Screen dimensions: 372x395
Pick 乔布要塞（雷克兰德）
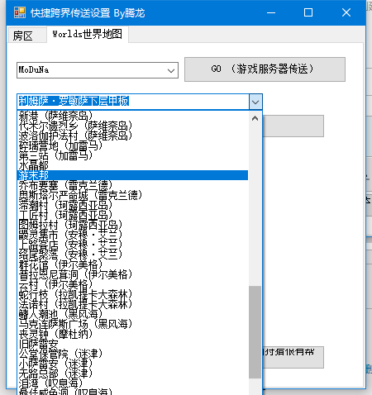132,185
